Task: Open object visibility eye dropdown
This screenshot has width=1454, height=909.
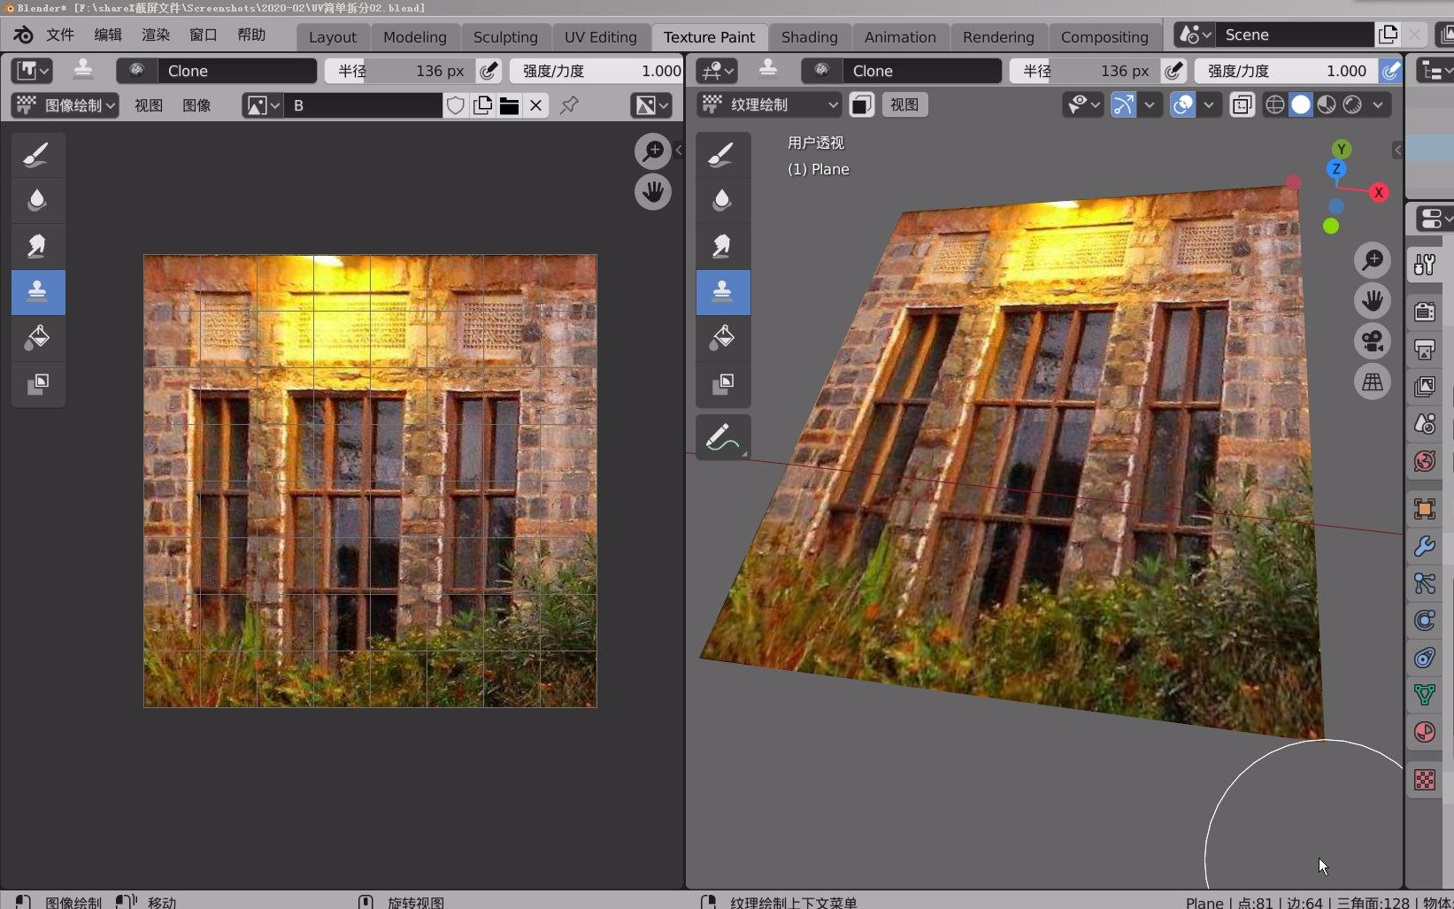Action: coord(1083,105)
